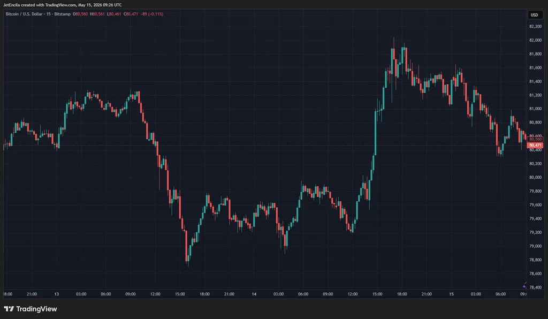Click the purple sparkle icon near the price axis

tap(524, 286)
